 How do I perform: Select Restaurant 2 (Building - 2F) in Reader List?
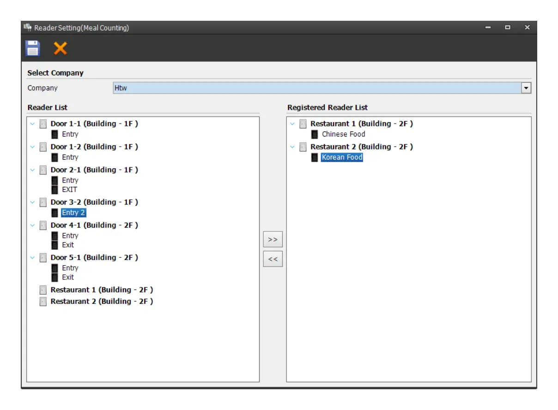[102, 301]
